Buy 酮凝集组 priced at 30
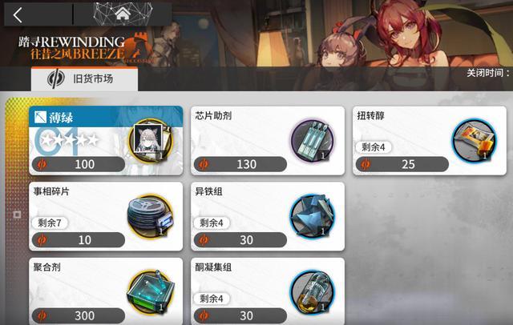The width and height of the screenshot is (513, 325). pyautogui.click(x=240, y=315)
